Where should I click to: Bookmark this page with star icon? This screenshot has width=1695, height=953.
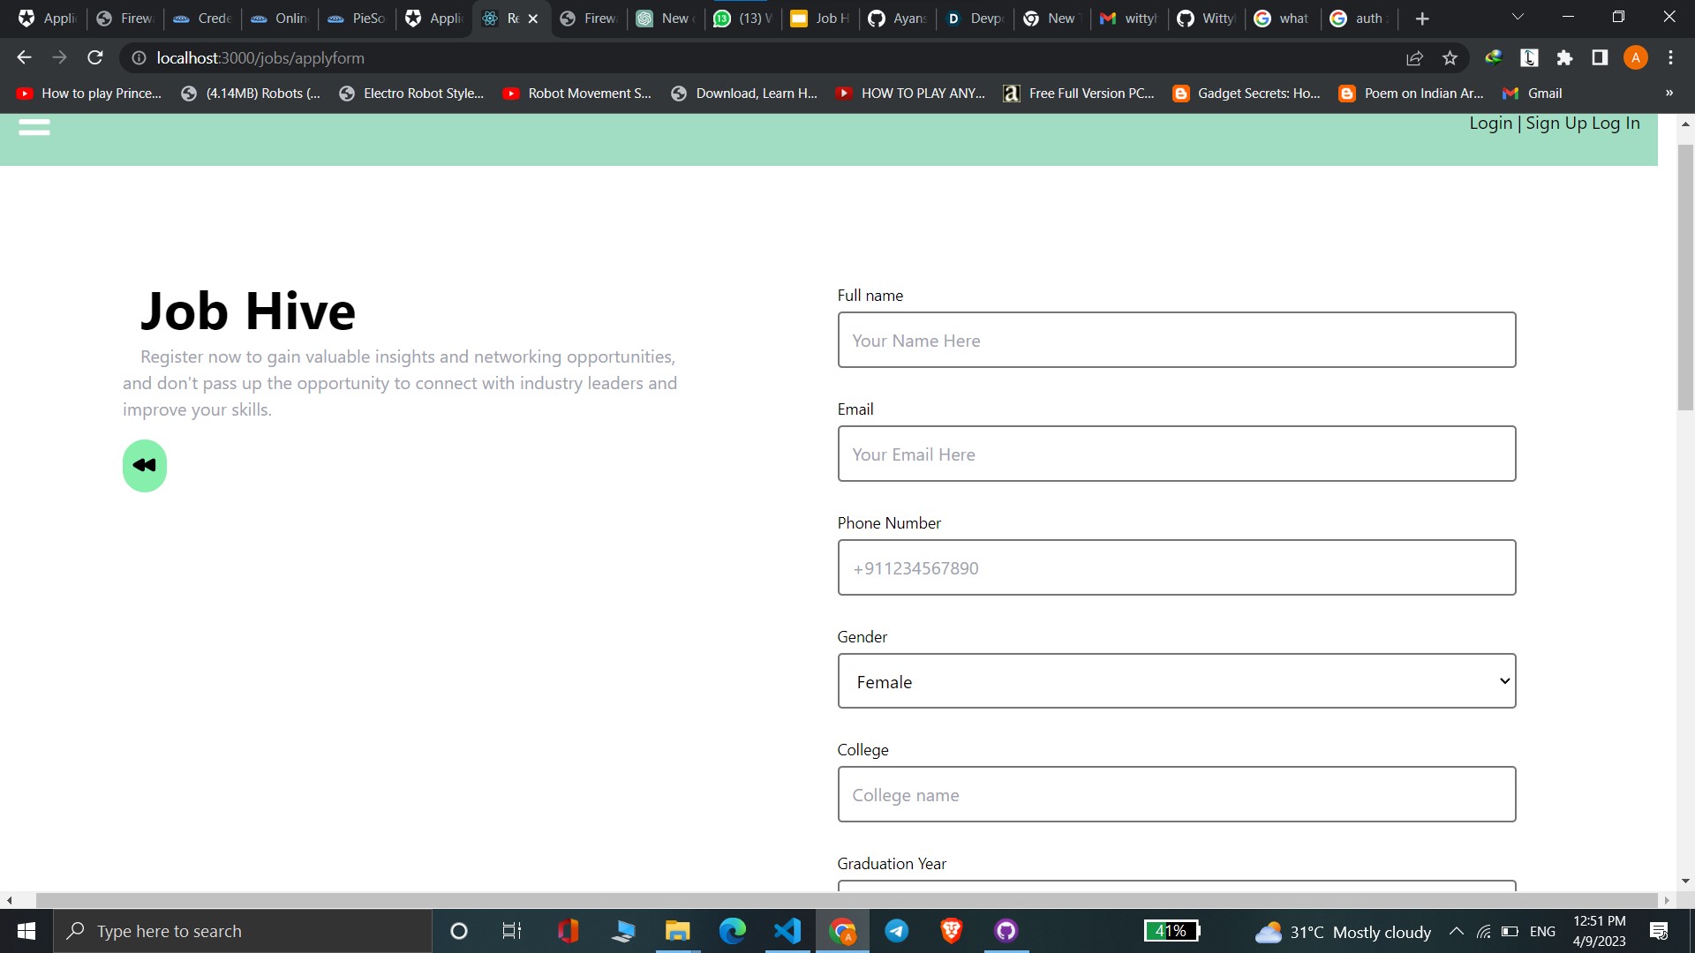(x=1450, y=58)
